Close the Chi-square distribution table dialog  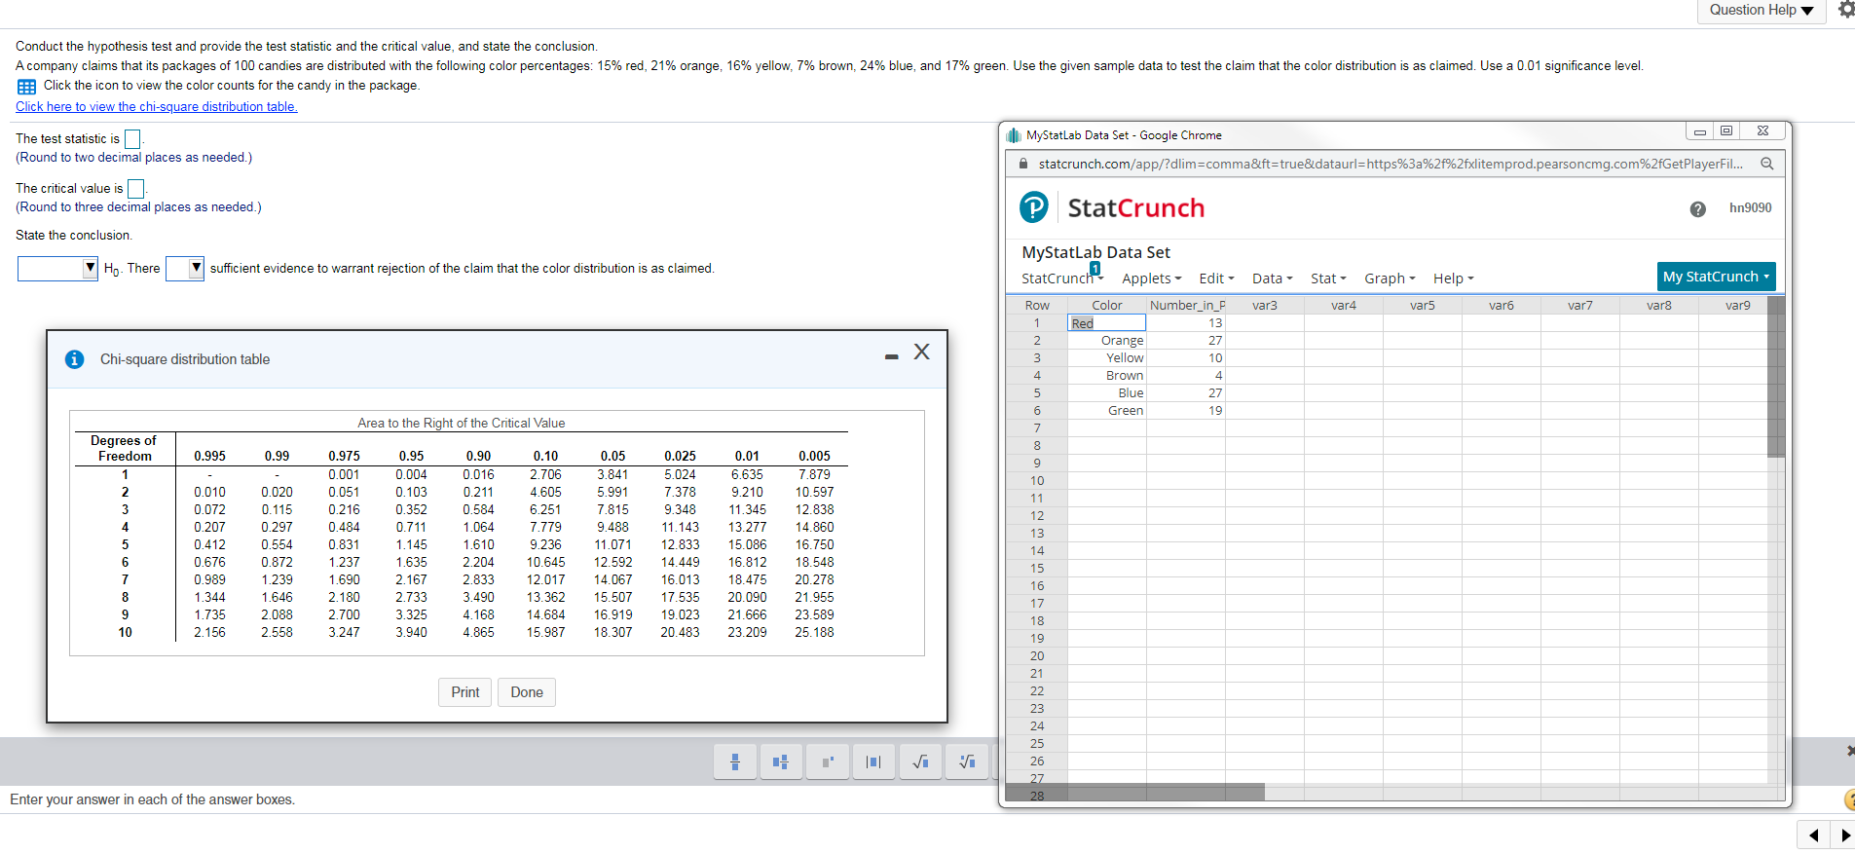(921, 352)
